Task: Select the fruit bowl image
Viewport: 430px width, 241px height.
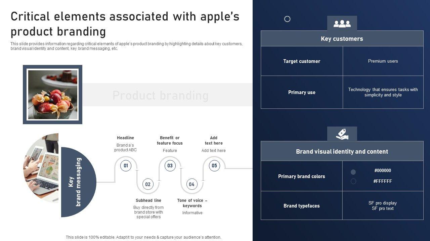Action: [53, 95]
